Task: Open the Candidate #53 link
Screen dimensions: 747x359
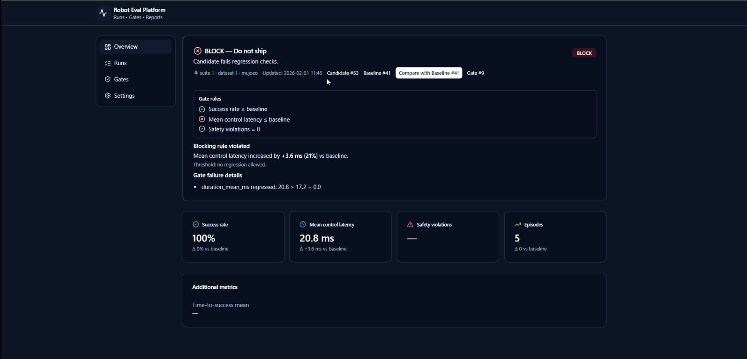Action: point(343,73)
